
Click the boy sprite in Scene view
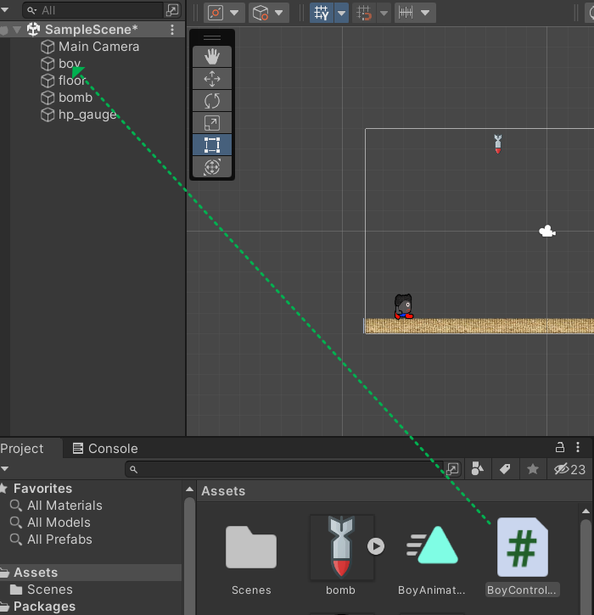404,306
